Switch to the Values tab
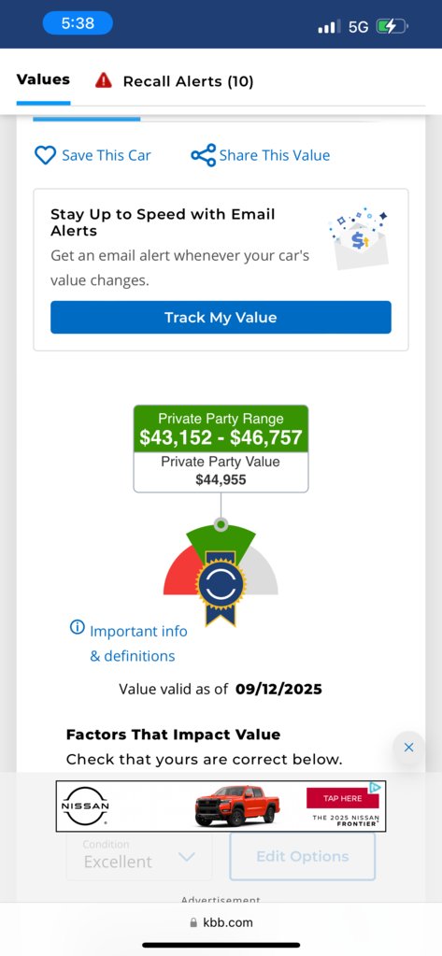This screenshot has height=956, width=442. [43, 79]
